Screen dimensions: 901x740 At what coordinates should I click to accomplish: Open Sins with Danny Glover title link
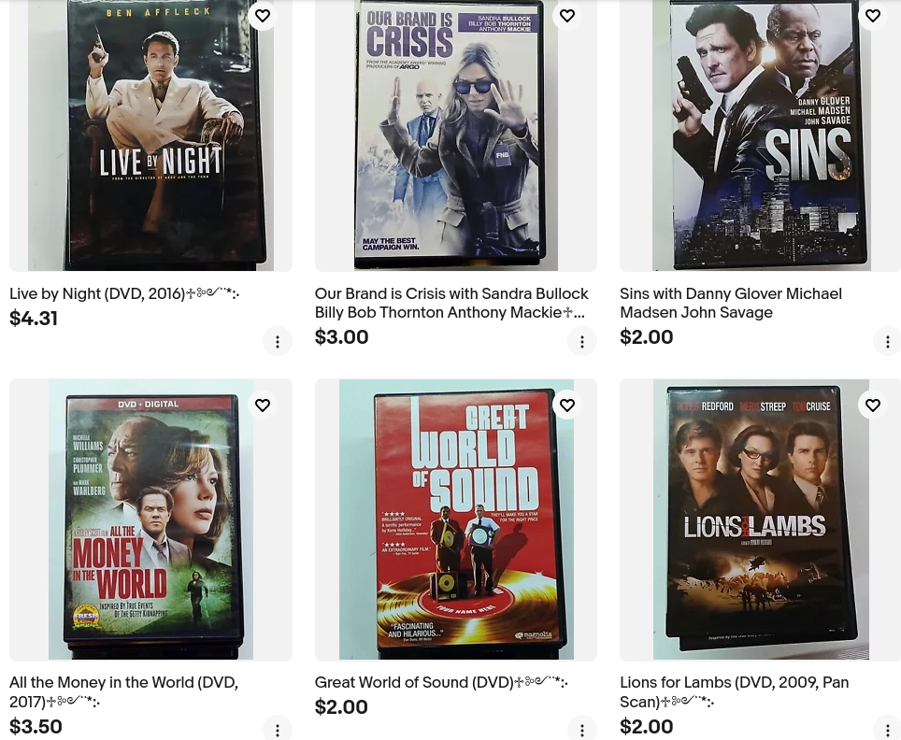tap(731, 303)
